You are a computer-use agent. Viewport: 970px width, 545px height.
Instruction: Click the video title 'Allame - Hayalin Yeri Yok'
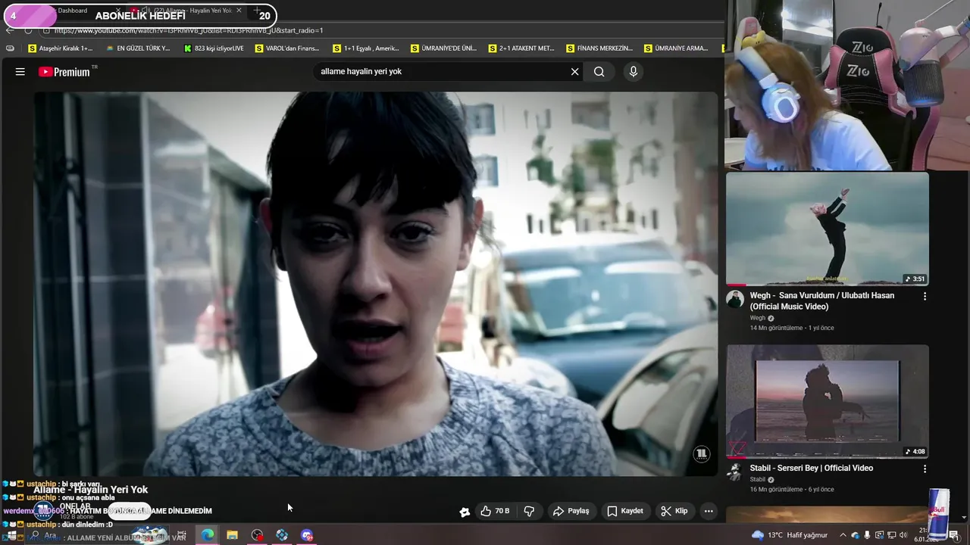click(90, 490)
